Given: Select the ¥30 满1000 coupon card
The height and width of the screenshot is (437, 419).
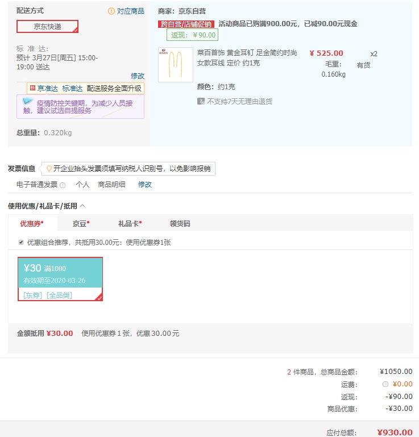Looking at the screenshot, I should pyautogui.click(x=60, y=279).
